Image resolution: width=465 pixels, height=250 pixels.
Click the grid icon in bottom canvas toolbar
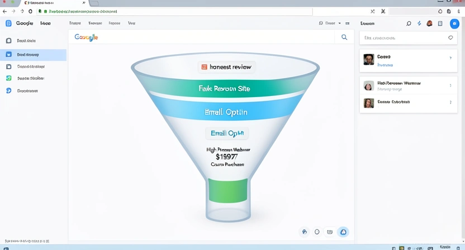point(330,232)
